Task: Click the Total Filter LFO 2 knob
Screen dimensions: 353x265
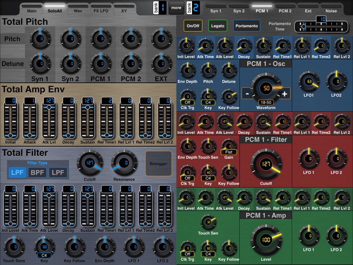Action: pyautogui.click(x=163, y=247)
